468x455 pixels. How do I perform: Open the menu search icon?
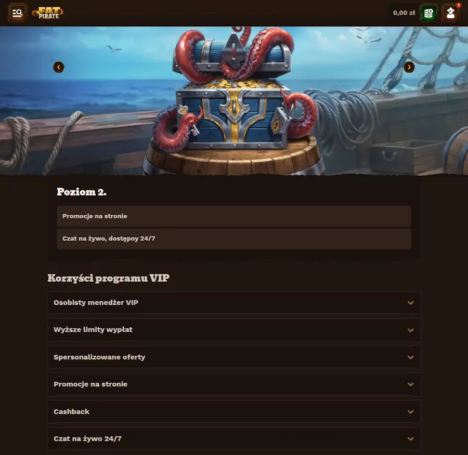point(17,13)
